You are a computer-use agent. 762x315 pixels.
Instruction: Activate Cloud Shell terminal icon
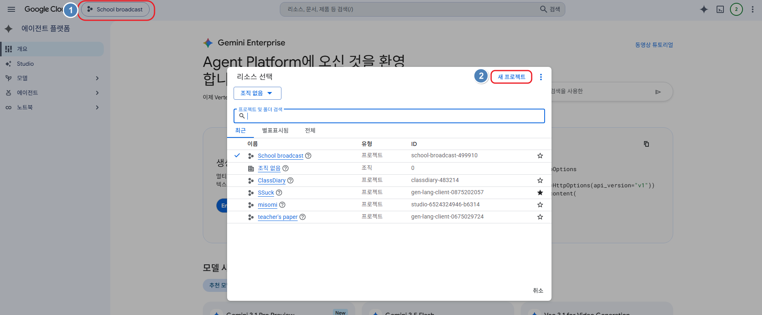pyautogui.click(x=720, y=9)
